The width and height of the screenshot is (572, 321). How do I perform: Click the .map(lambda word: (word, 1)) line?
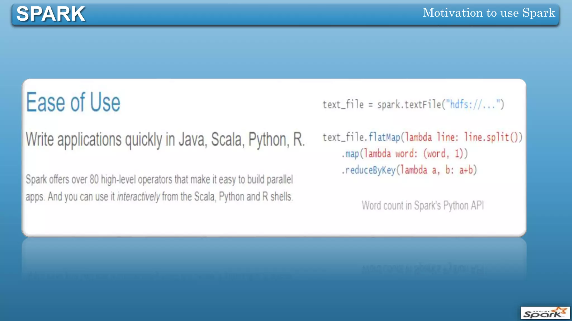404,154
